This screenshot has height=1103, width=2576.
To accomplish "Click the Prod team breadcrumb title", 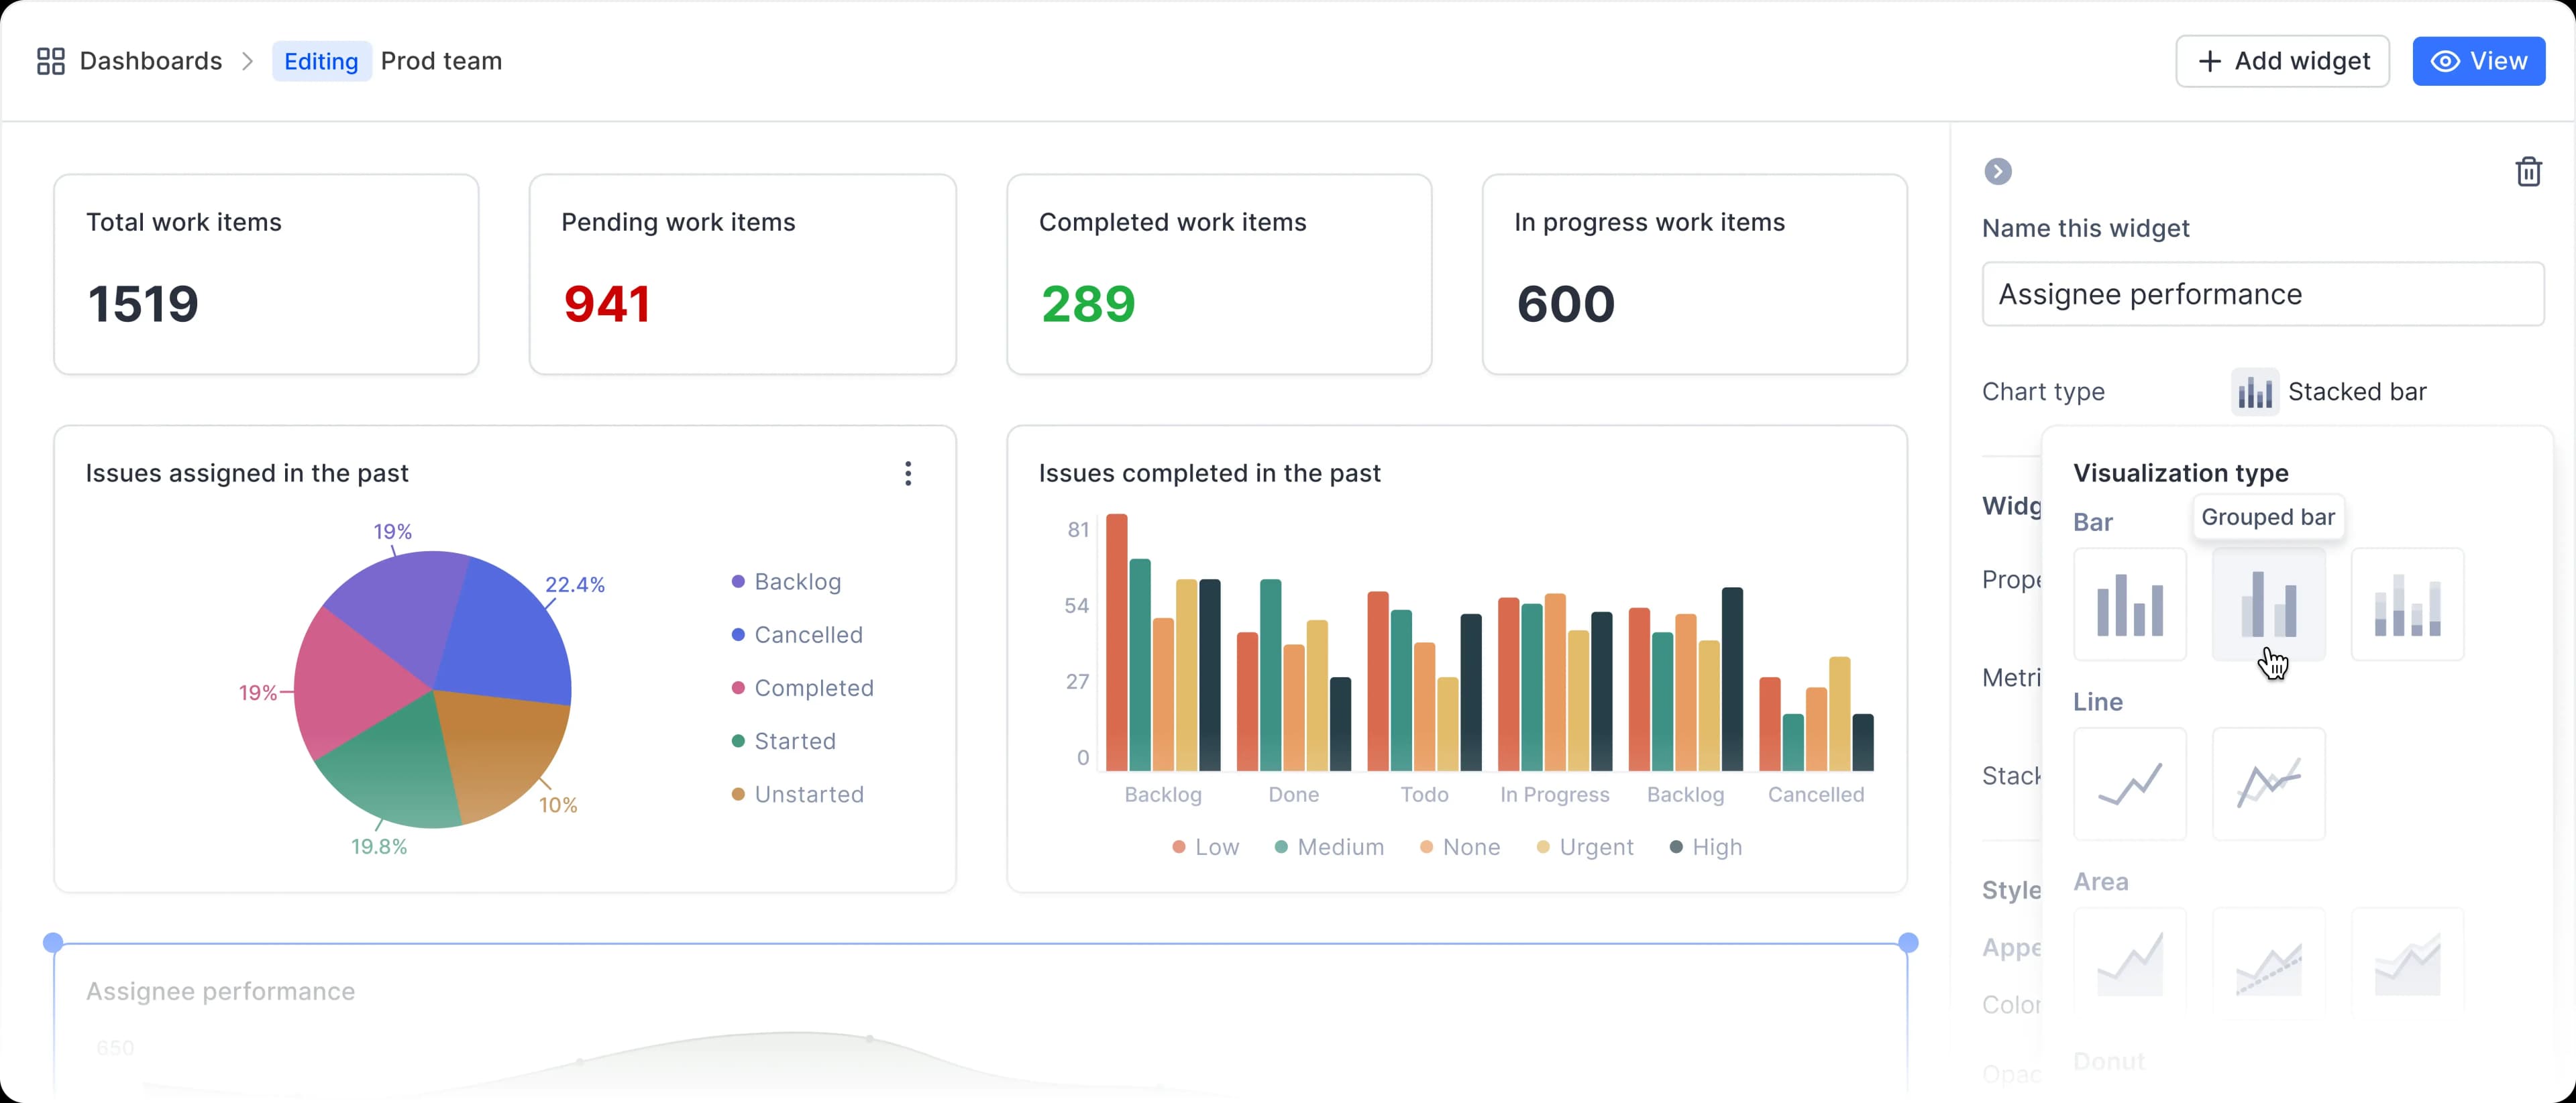I will point(441,61).
